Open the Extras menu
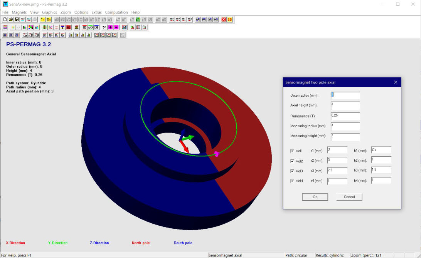The height and width of the screenshot is (258, 421). coord(96,12)
